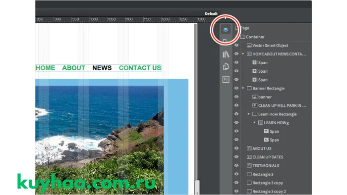Open the Layers panel icon

(226, 30)
